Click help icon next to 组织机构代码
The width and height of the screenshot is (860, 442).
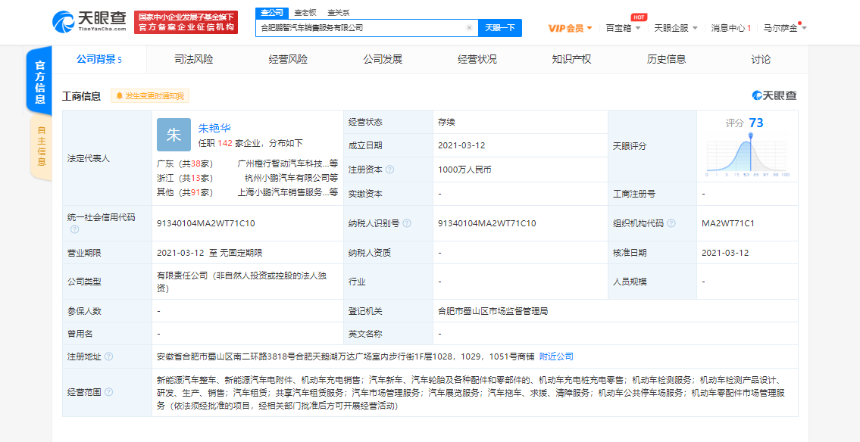tap(671, 223)
